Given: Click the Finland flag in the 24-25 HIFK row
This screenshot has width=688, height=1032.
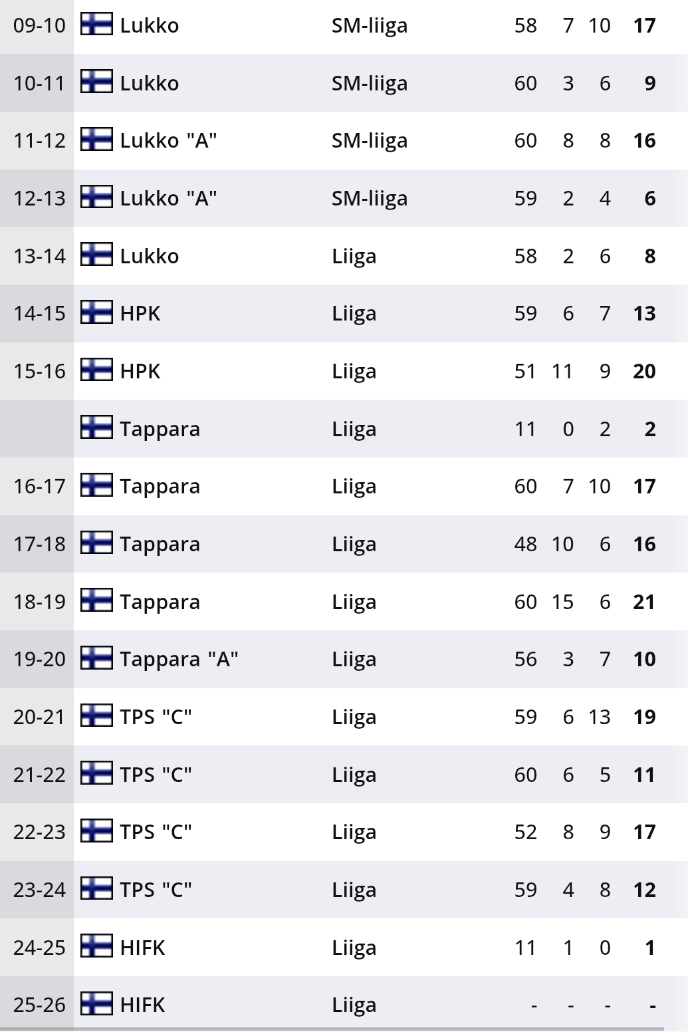Looking at the screenshot, I should coord(96,946).
